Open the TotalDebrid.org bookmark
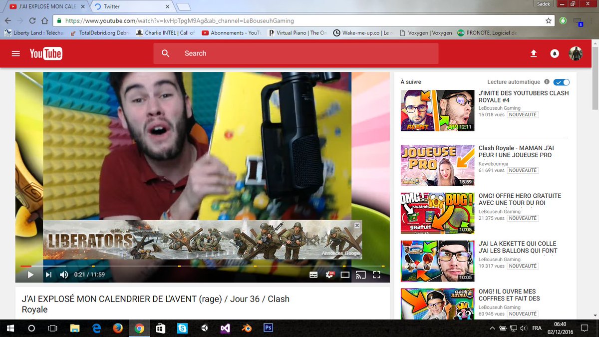 (x=99, y=33)
